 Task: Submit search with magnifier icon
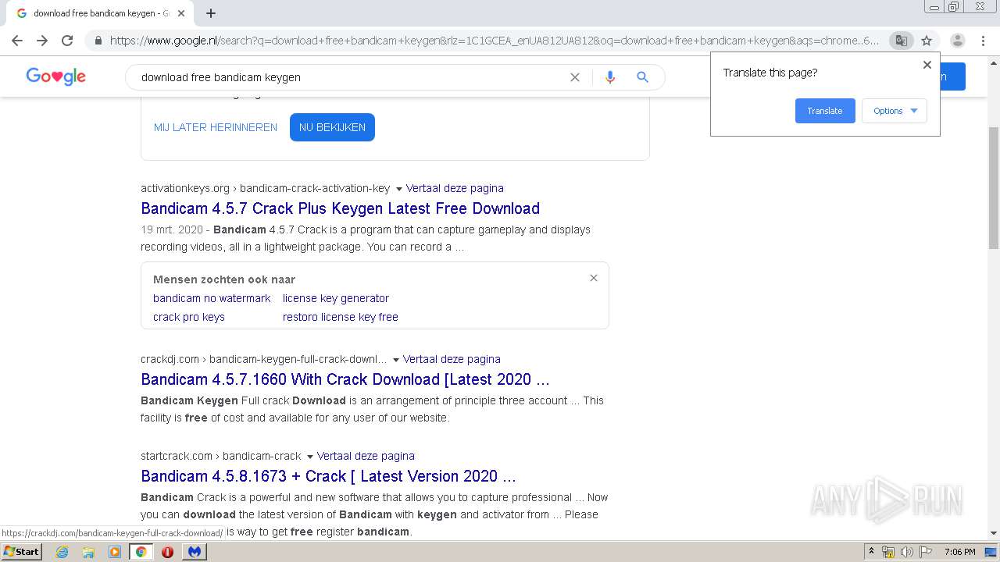(642, 77)
